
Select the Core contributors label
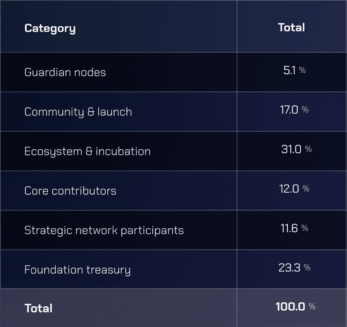pos(70,191)
